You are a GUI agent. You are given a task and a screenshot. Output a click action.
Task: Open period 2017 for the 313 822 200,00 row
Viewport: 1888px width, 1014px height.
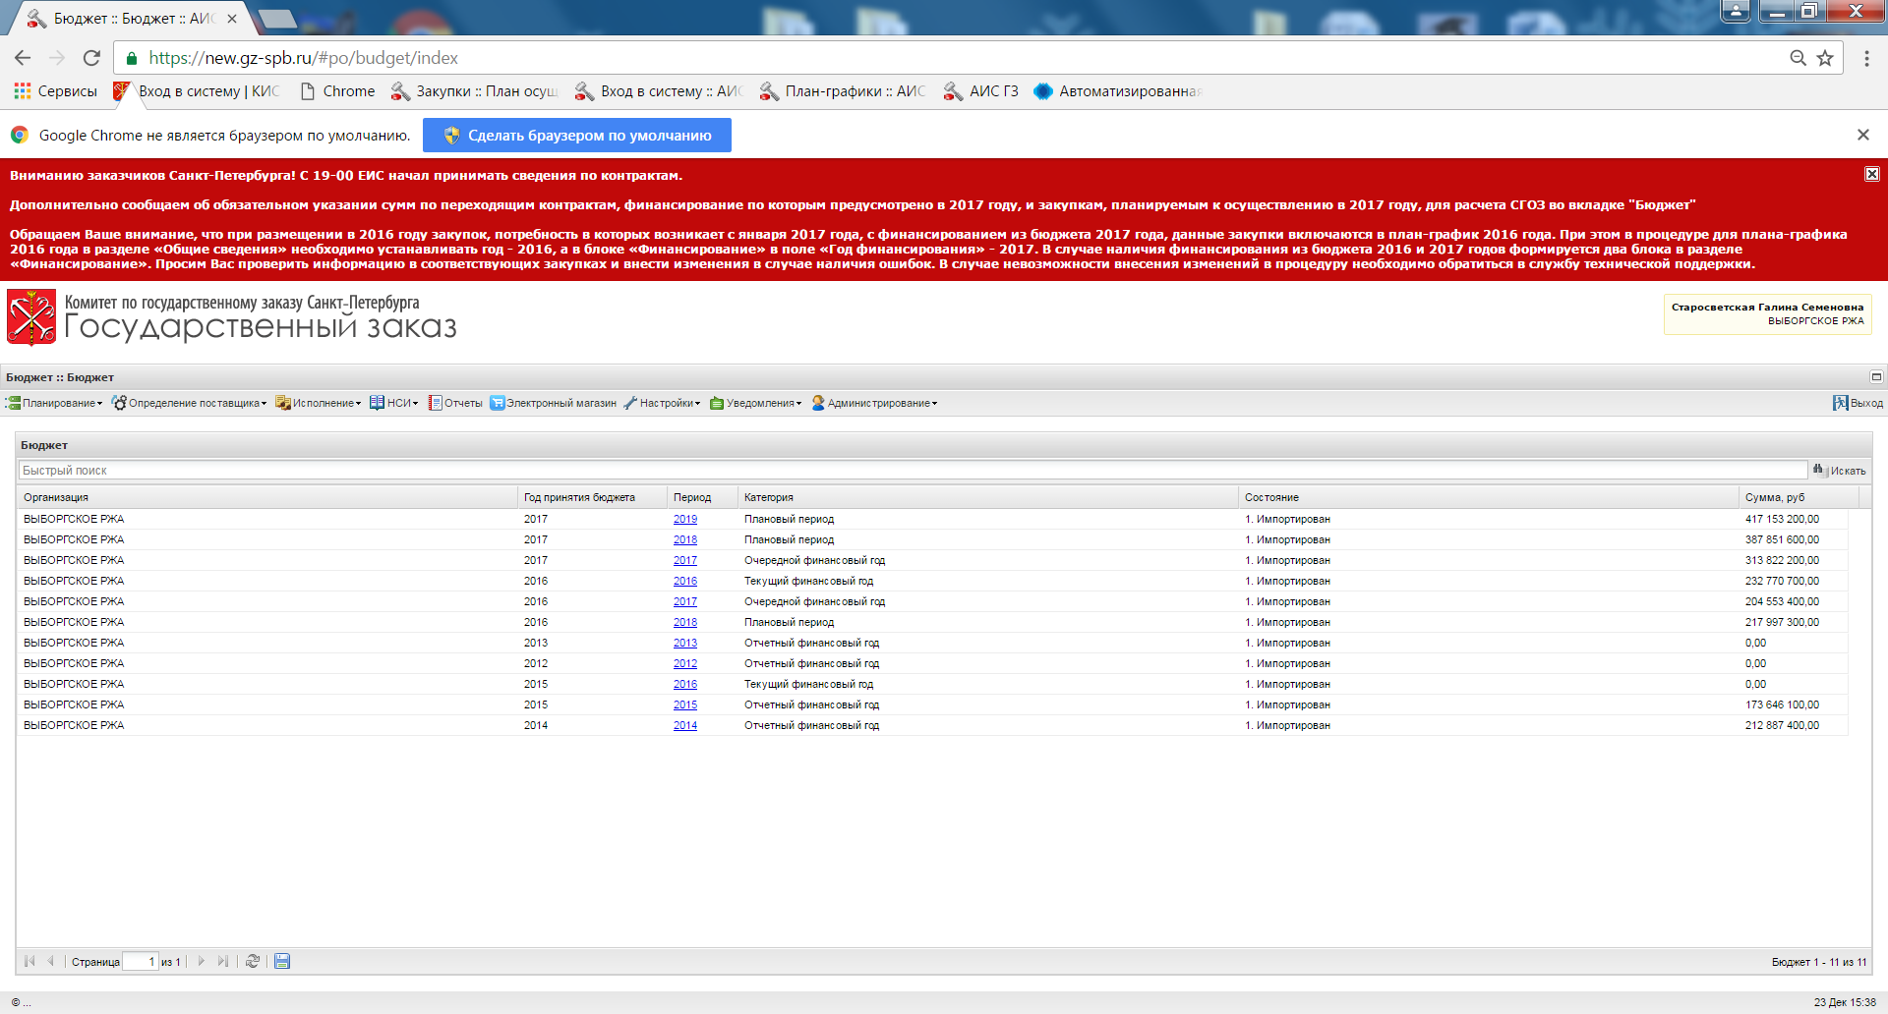(685, 560)
